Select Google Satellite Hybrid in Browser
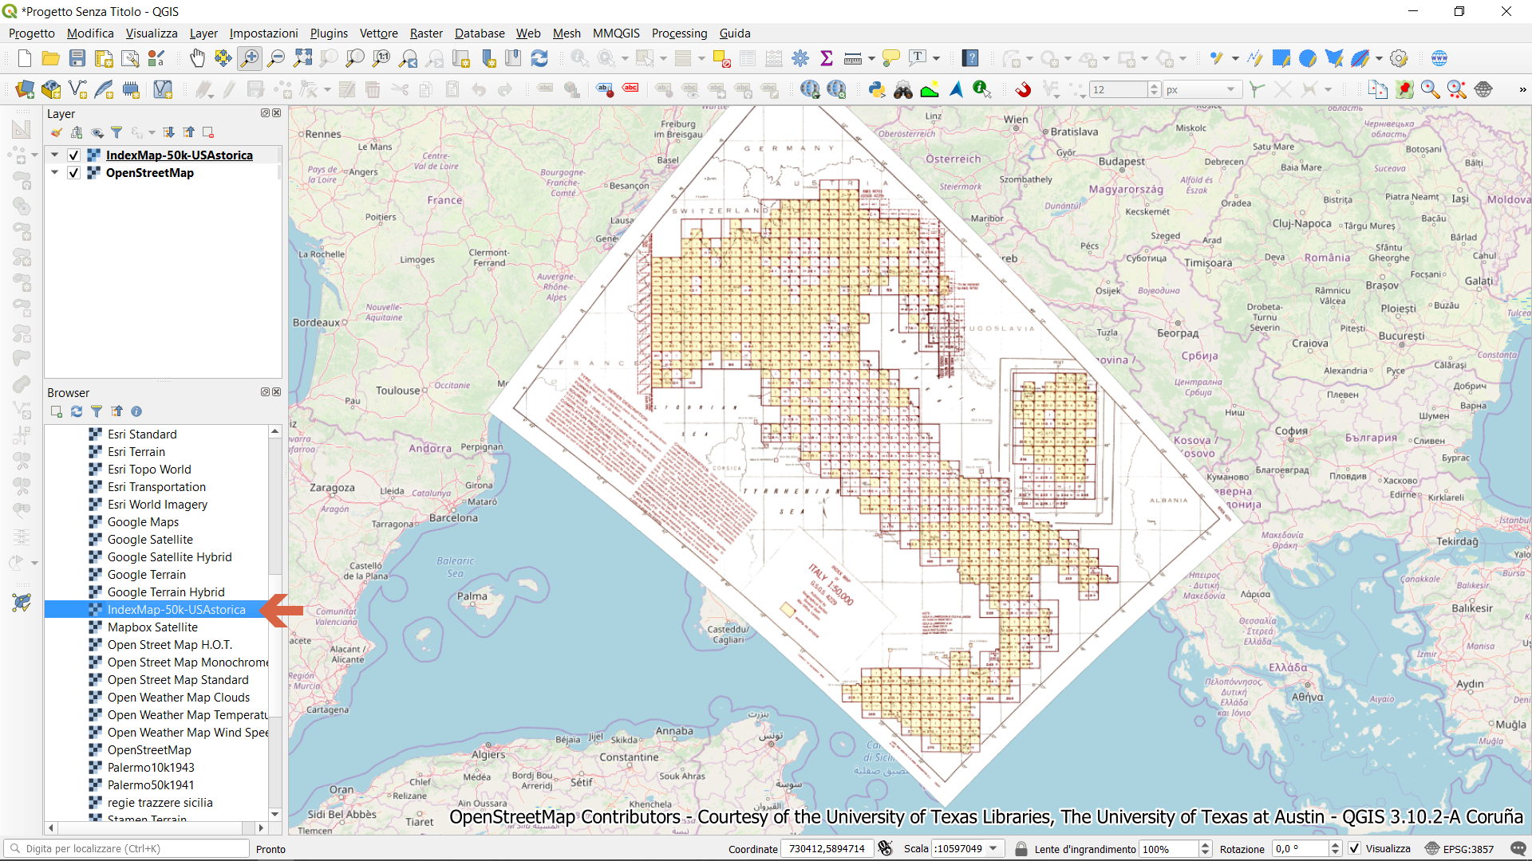 click(169, 557)
